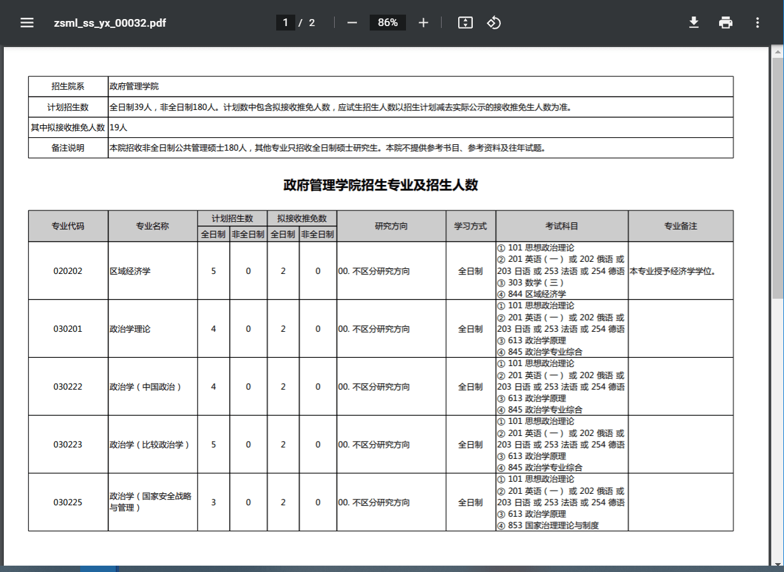Click the zsml_ss_yx_00032.pdf file title
The width and height of the screenshot is (784, 572).
(x=110, y=23)
